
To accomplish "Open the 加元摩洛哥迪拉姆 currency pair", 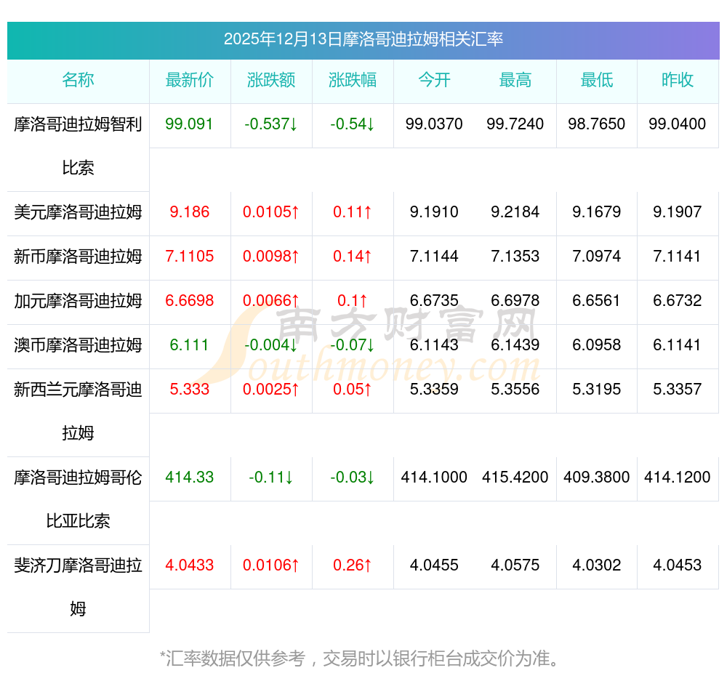I will pyautogui.click(x=78, y=301).
